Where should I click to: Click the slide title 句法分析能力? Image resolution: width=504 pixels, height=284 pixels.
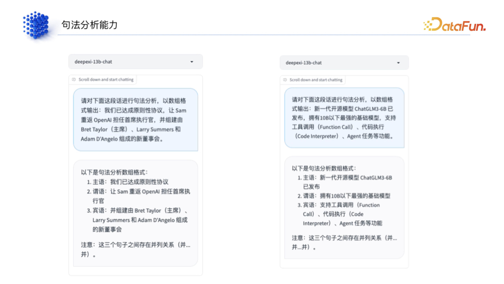89,25
